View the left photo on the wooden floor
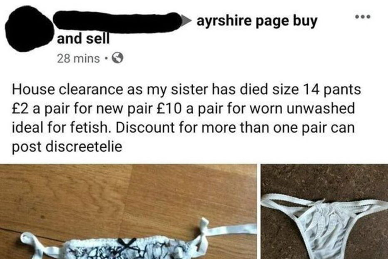The image size is (388, 259). click(x=128, y=211)
